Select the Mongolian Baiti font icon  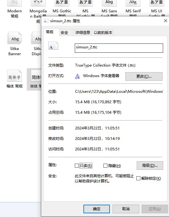pyautogui.click(x=38, y=3)
